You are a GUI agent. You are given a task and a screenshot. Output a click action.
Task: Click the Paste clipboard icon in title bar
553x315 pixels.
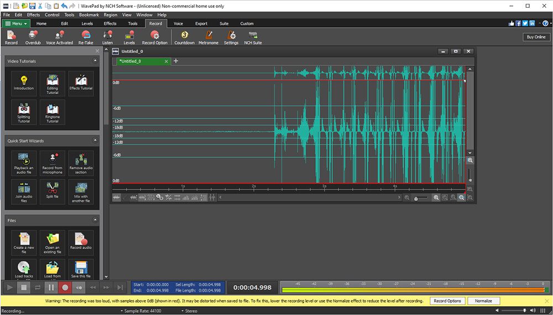tap(56, 6)
